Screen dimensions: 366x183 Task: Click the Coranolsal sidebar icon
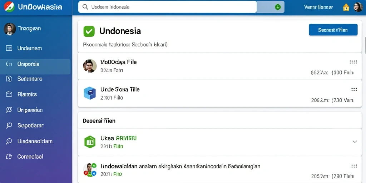point(9,157)
